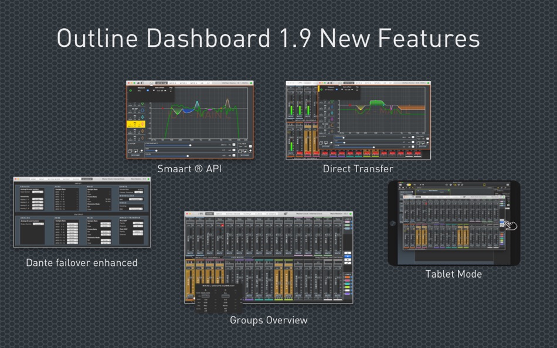Click Bypass under Layer in Smaart API window

(135, 155)
